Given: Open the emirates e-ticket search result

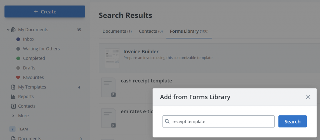Looking at the screenshot, I should (x=137, y=112).
